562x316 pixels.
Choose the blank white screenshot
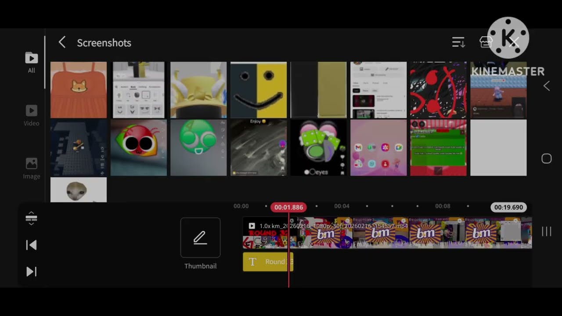coord(498,148)
